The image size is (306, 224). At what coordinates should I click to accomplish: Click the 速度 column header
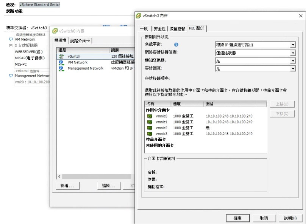(187, 104)
